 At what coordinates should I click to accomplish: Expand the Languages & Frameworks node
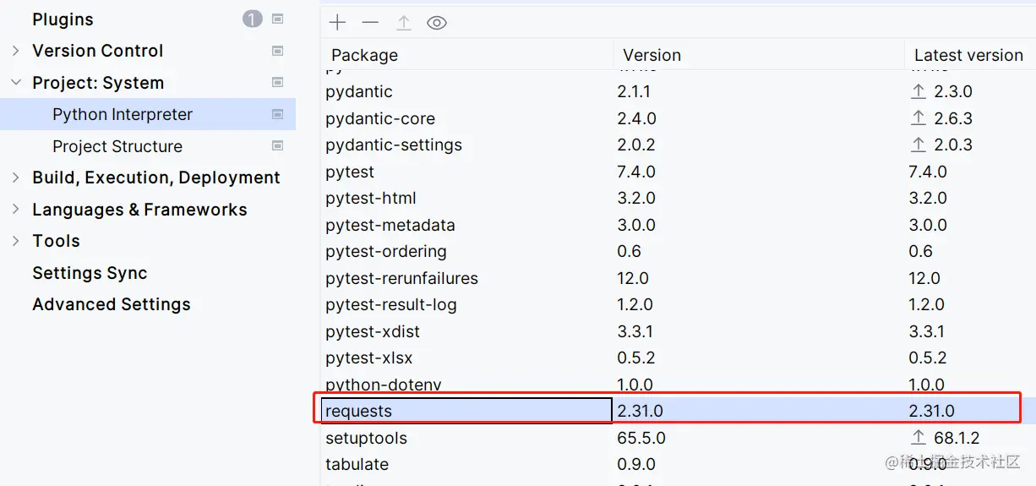pos(15,210)
